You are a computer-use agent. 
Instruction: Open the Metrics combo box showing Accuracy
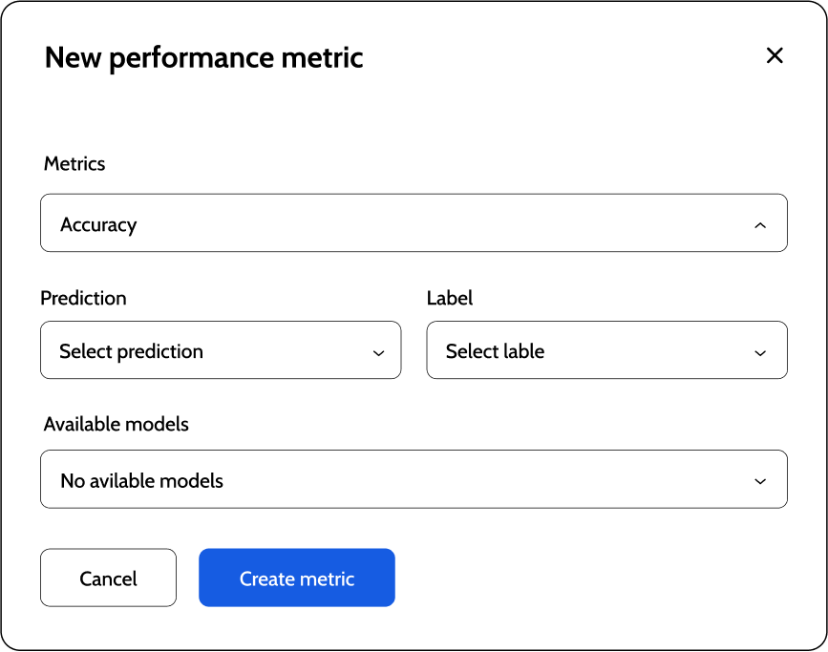pos(413,223)
